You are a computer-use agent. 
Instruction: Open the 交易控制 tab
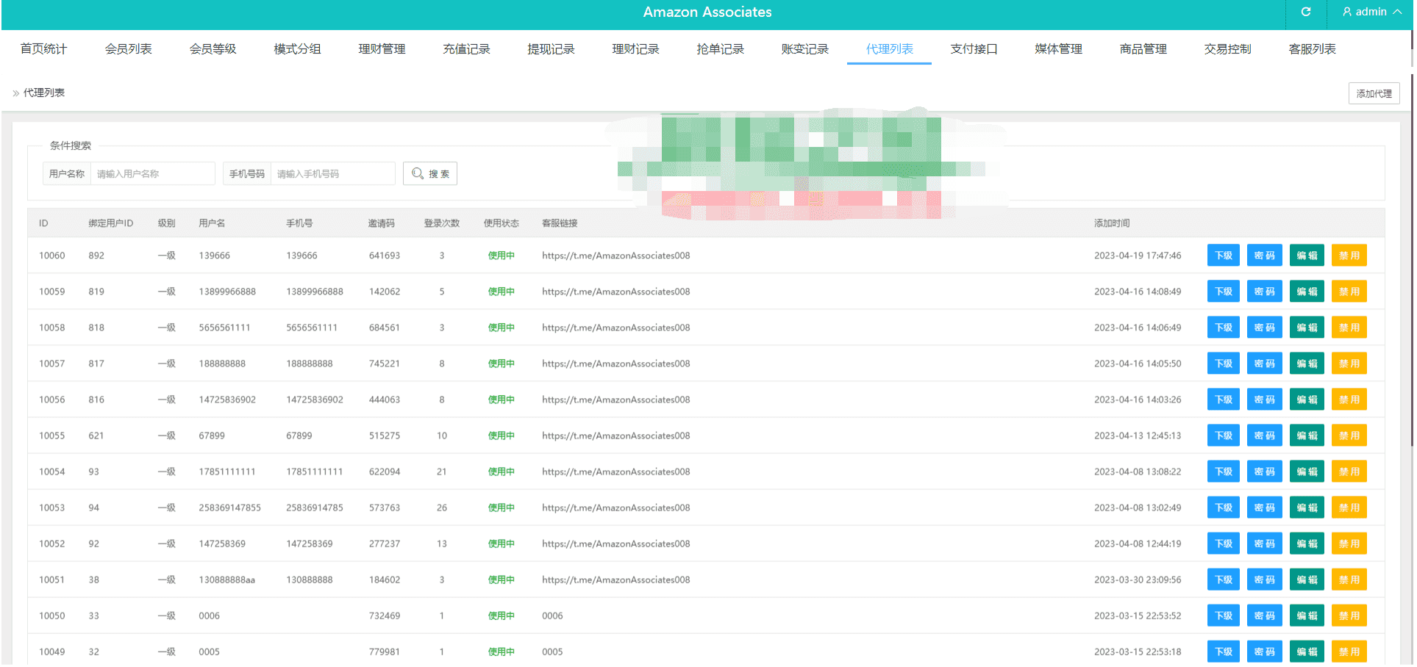(1227, 49)
